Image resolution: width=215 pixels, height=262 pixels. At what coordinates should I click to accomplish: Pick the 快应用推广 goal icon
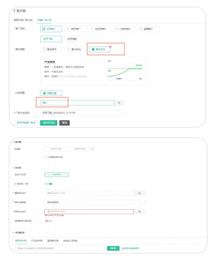click(93, 29)
